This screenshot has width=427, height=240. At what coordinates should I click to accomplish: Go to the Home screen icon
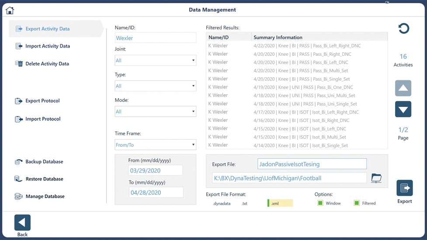10,10
